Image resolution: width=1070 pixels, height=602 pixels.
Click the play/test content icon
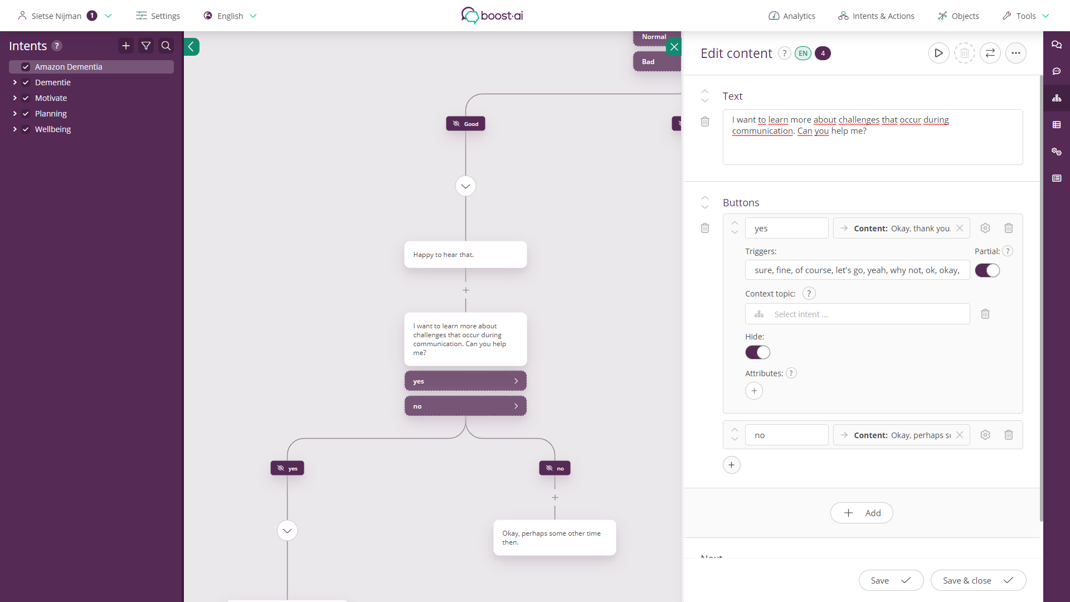pos(938,53)
